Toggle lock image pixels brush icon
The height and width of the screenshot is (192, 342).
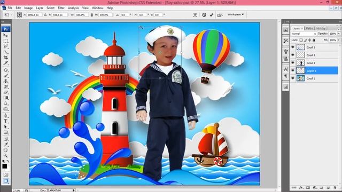(305, 40)
